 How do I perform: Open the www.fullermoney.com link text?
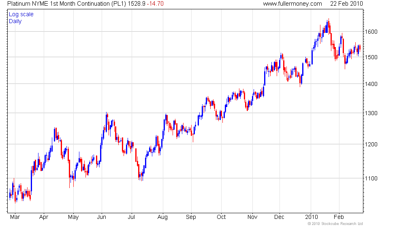[x=292, y=4]
